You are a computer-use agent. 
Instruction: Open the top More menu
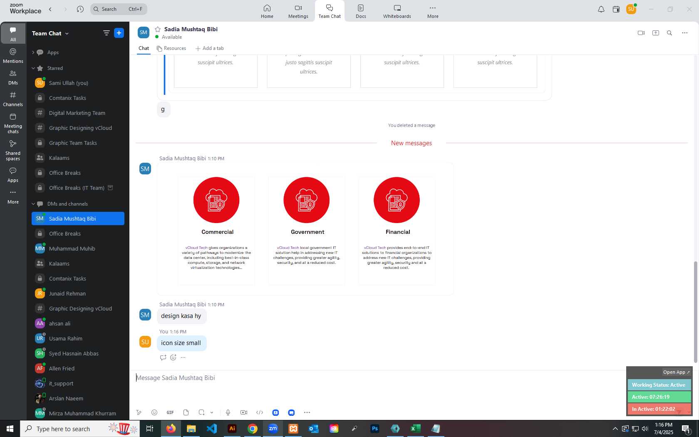point(433,11)
